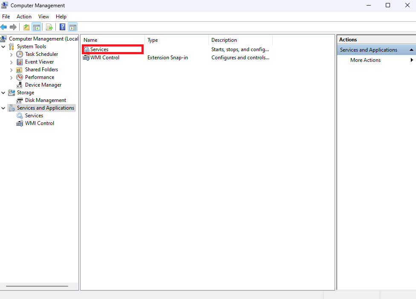Select Computer Management (Local) root node
Image resolution: width=416 pixels, height=299 pixels.
click(x=43, y=39)
